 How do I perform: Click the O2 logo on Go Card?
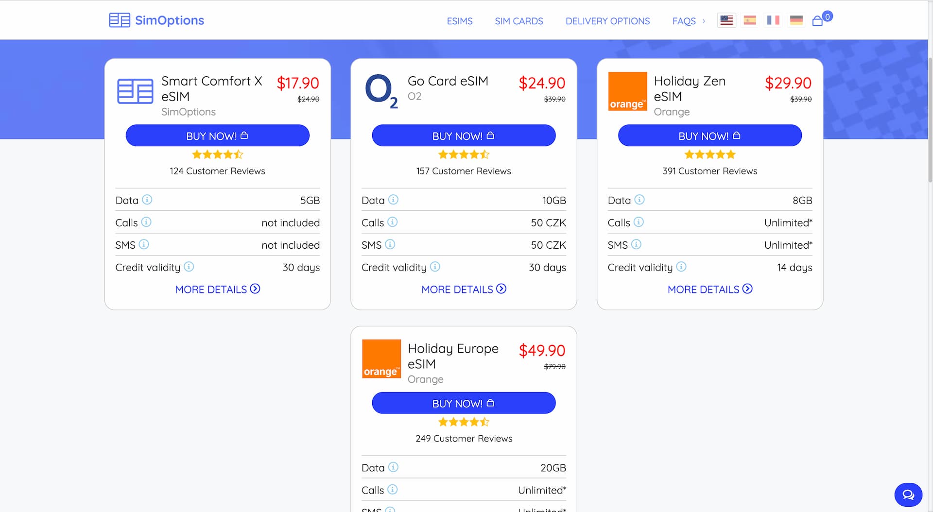(x=381, y=91)
